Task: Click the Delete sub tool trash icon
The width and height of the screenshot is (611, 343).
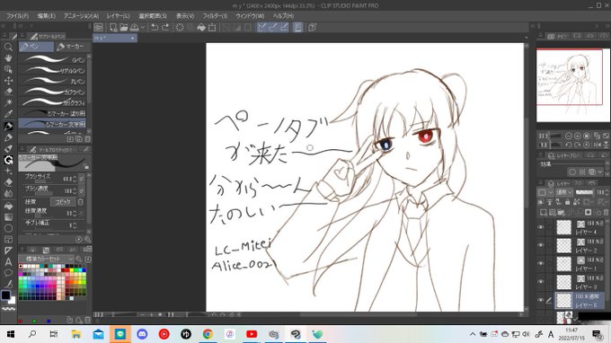Action: (88, 139)
